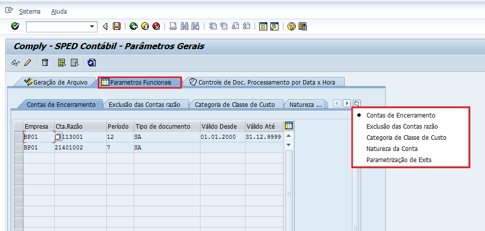Go to last page icon
The image size is (485, 231).
coord(246,26)
